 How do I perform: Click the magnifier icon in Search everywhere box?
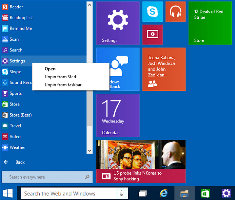pyautogui.click(x=87, y=177)
